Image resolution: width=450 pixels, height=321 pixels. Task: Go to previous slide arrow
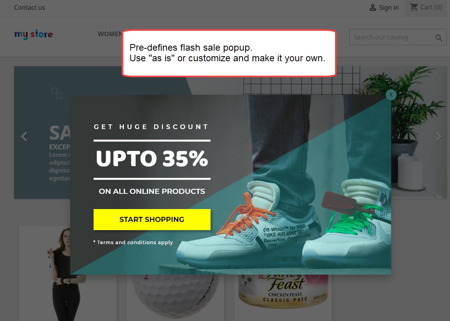coord(25,137)
